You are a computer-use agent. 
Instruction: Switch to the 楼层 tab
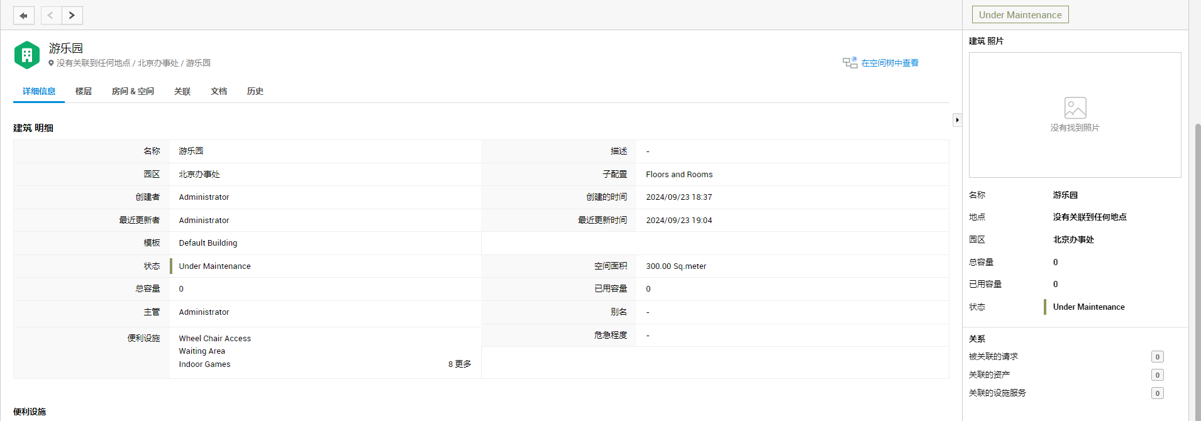coord(84,92)
